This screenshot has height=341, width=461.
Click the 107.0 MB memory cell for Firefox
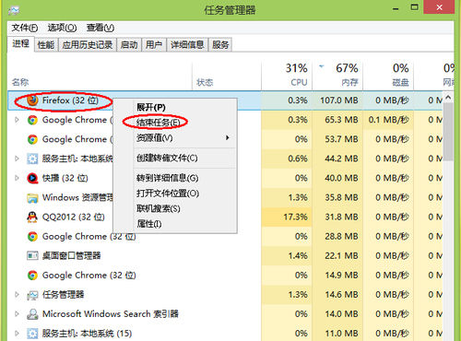(337, 100)
